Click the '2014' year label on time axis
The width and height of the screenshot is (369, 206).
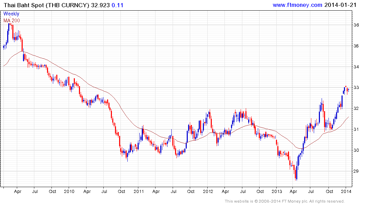pyautogui.click(x=346, y=191)
